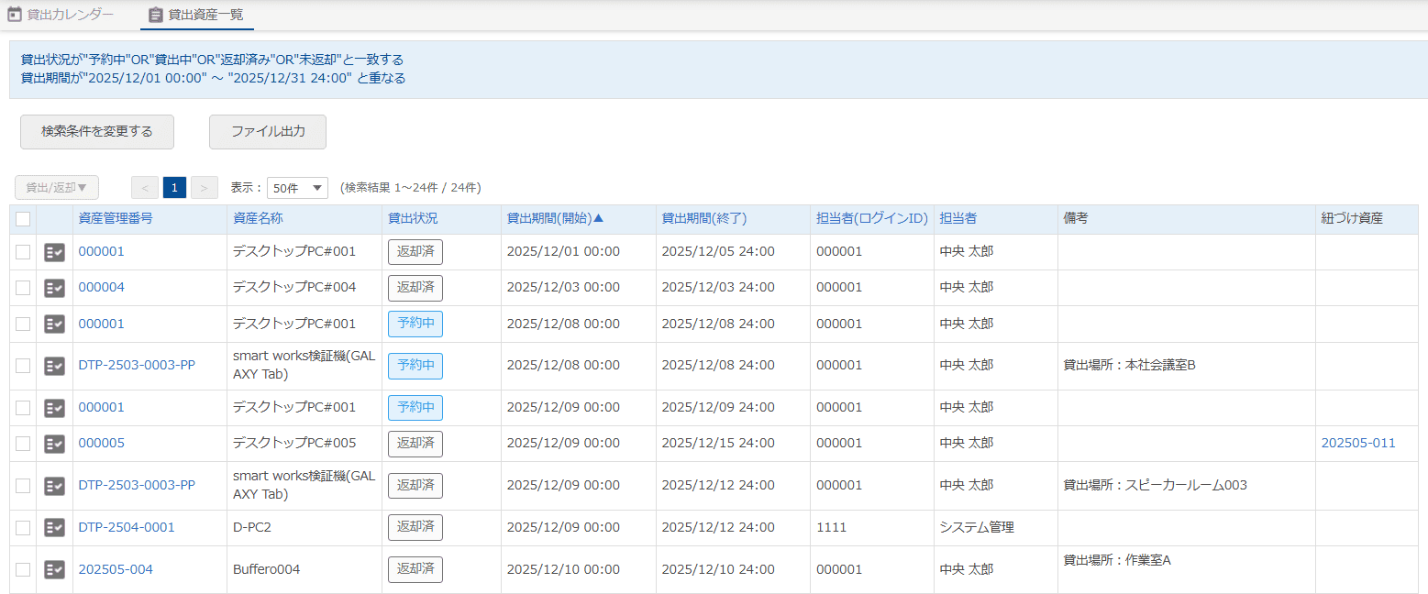Open DTP-2503-0003-PP link in スピーカールーム003 row
Screen dimensions: 1428x594
(x=137, y=486)
